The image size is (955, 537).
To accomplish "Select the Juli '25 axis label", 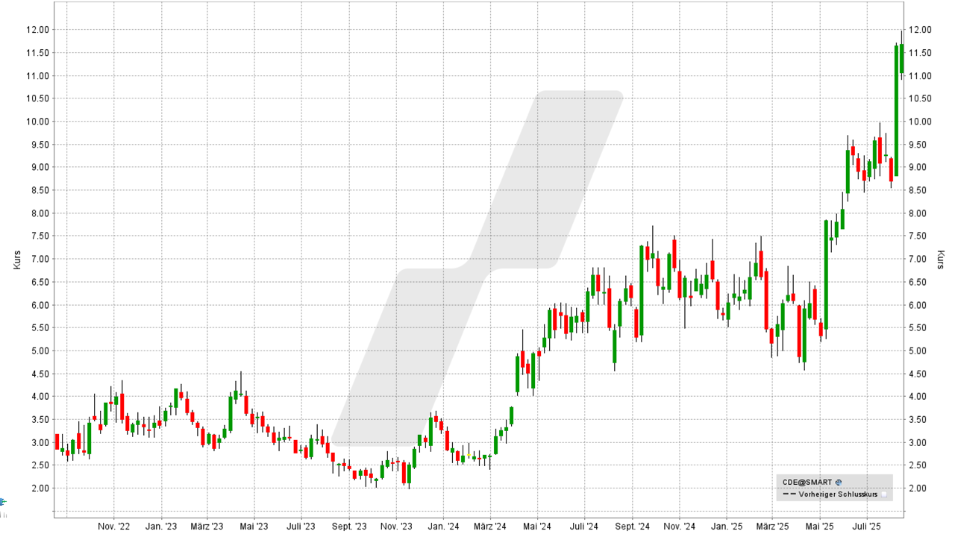I will [865, 526].
